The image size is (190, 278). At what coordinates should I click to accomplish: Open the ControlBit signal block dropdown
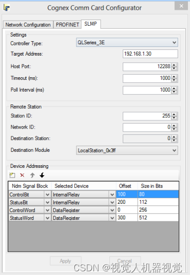(x=48, y=195)
